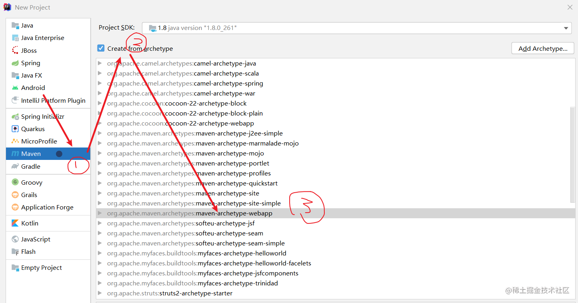The image size is (578, 303).
Task: Click Add Archetype button
Action: tap(543, 48)
